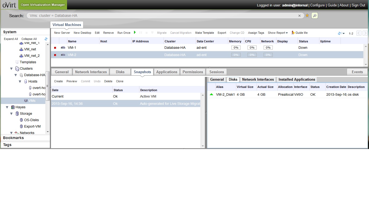Image resolution: width=369 pixels, height=216 pixels.
Task: Collapse the Clusters tree node
Action: tap(12, 69)
